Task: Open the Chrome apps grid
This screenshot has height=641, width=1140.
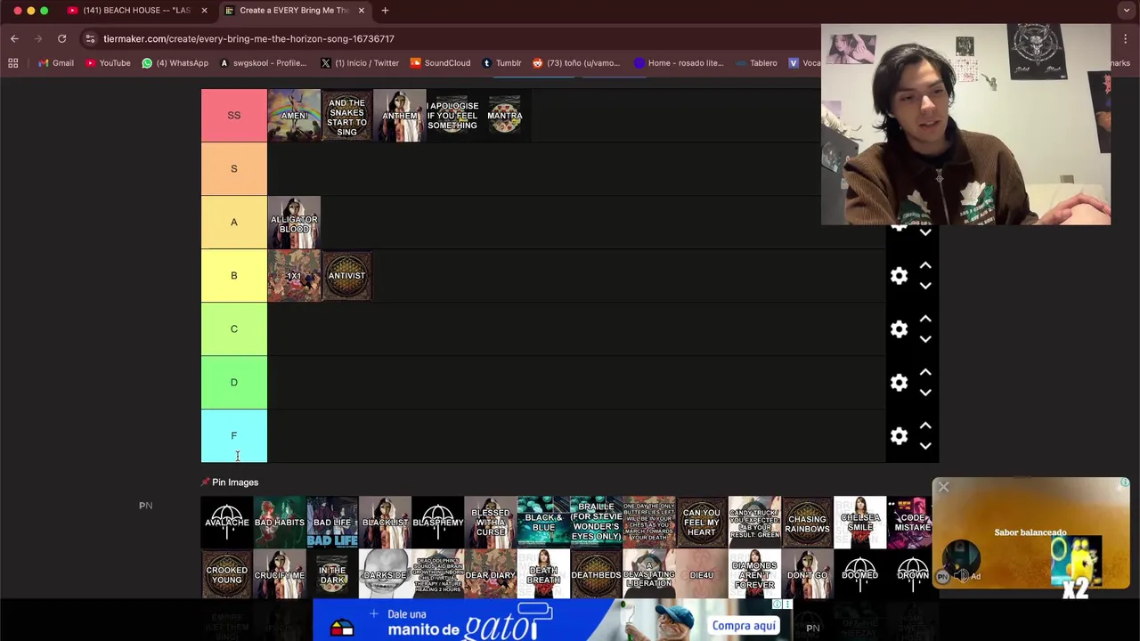Action: point(13,63)
